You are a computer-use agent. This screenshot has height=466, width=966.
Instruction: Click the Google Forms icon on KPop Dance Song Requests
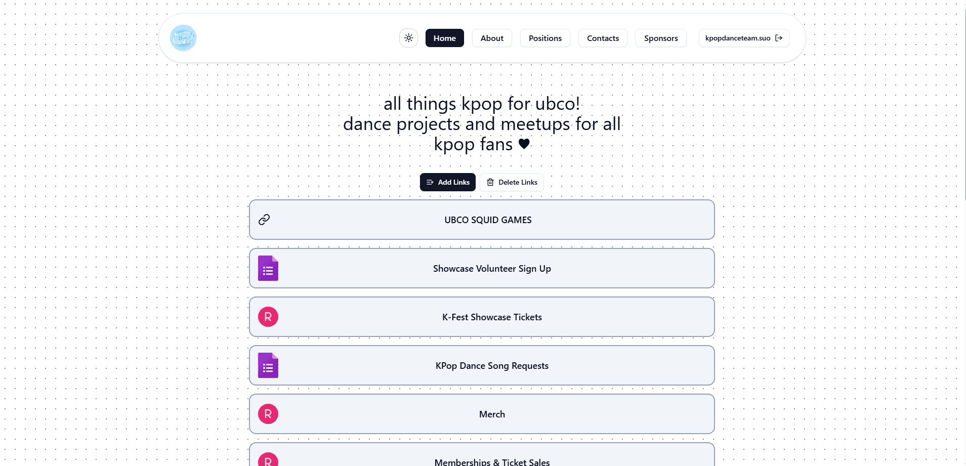click(x=268, y=365)
